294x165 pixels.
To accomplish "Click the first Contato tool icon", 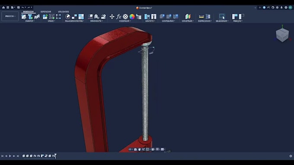I will click(147, 17).
